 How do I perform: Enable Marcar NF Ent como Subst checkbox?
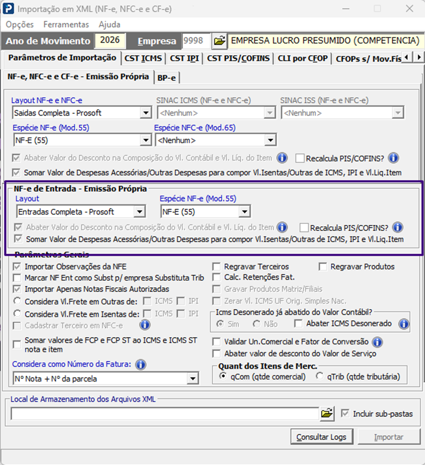pos(17,278)
